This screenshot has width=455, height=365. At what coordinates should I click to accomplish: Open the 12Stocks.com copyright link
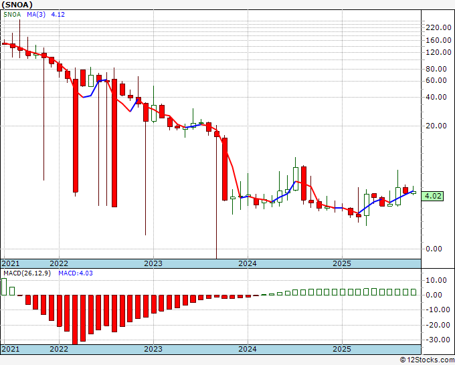(427, 360)
